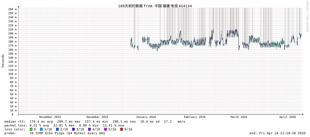Click the chart title mentioning AS4134
This screenshot has width=310, height=137.
click(155, 6)
